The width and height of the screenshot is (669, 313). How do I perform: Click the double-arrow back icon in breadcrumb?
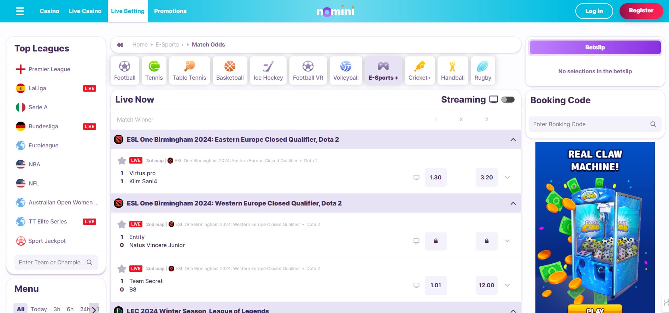[120, 45]
